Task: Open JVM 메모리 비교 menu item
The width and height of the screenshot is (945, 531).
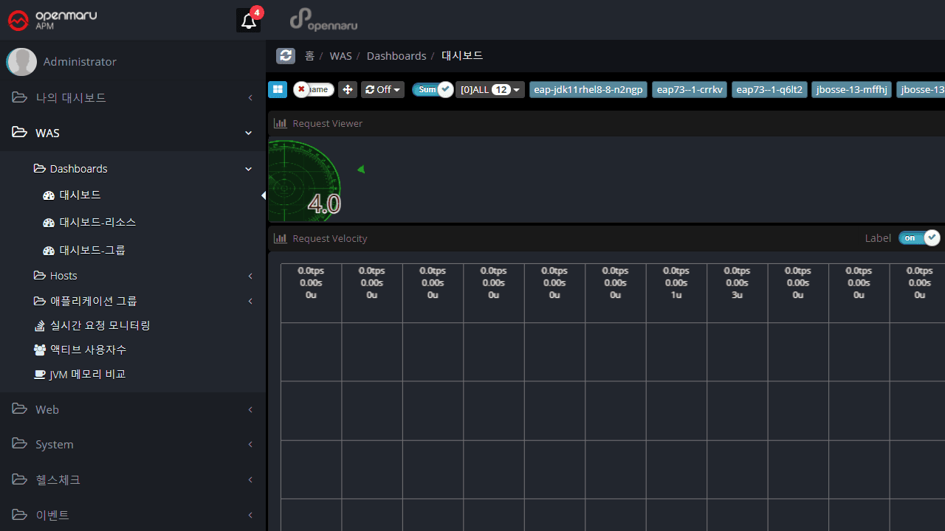Action: click(87, 375)
